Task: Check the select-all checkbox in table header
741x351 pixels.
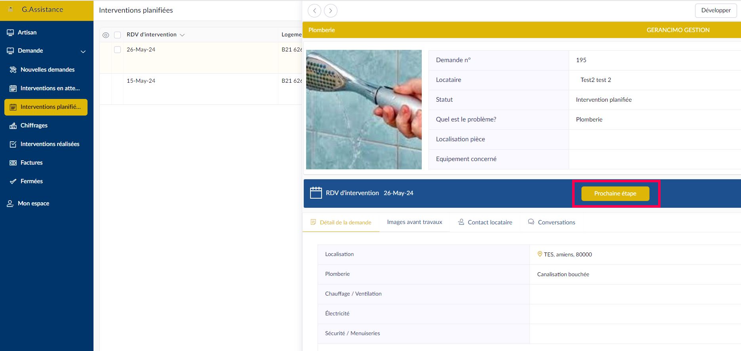Action: (117, 35)
